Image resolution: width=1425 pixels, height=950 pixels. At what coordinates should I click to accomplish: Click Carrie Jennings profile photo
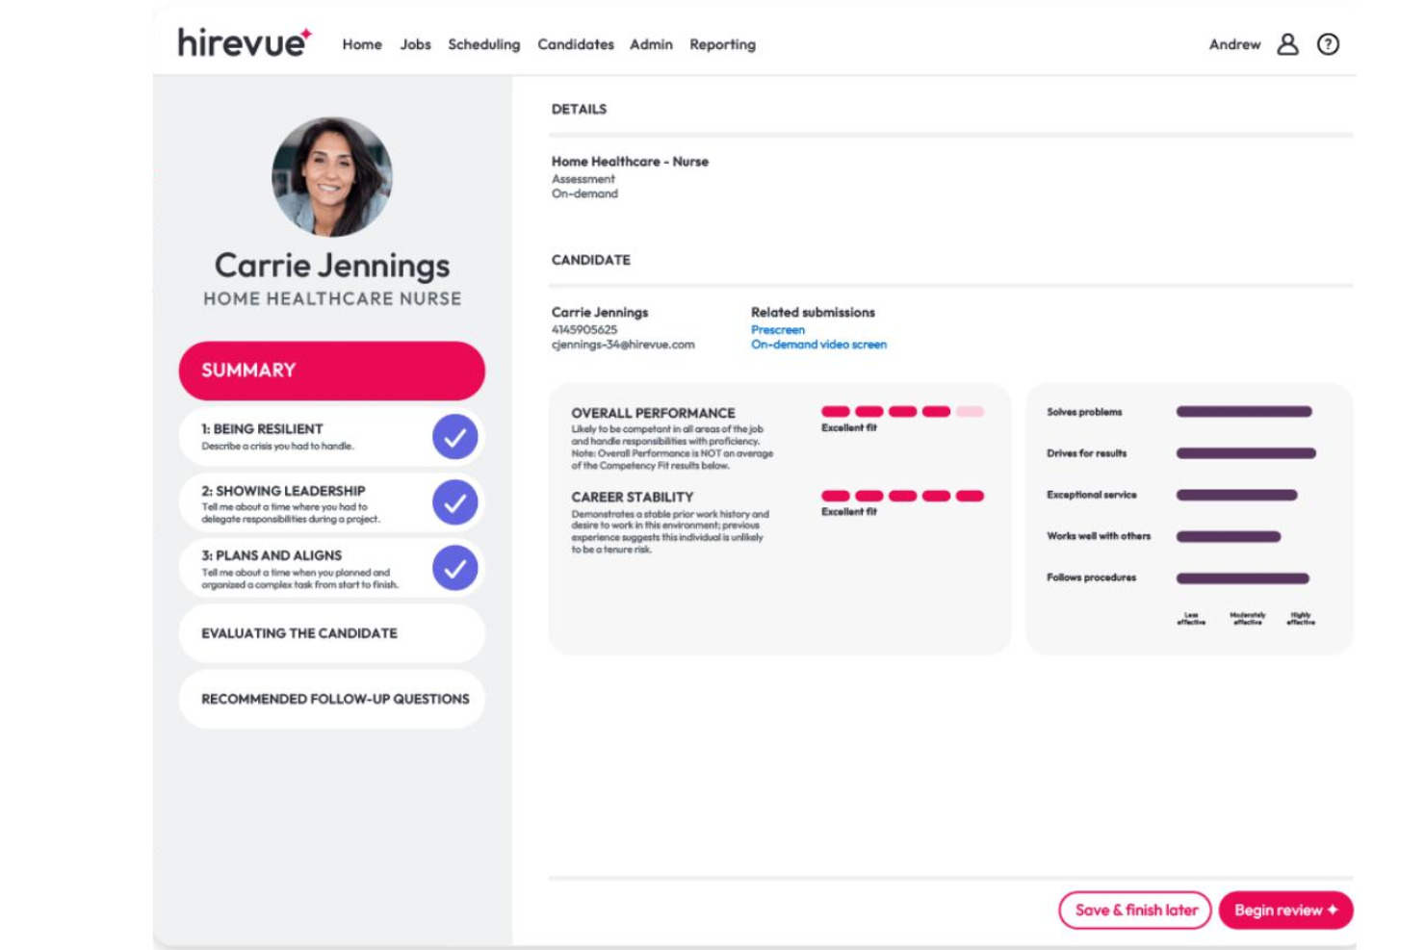pyautogui.click(x=333, y=175)
